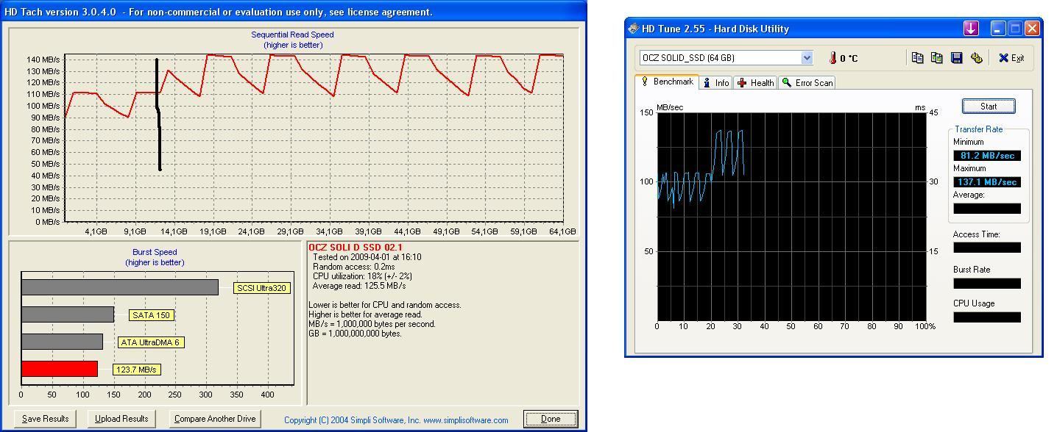Click the SCSI Ultra320 label

coord(261,288)
